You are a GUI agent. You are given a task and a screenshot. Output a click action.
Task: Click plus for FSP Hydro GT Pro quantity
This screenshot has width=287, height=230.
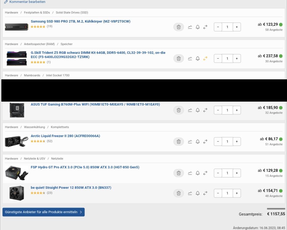[237, 173]
